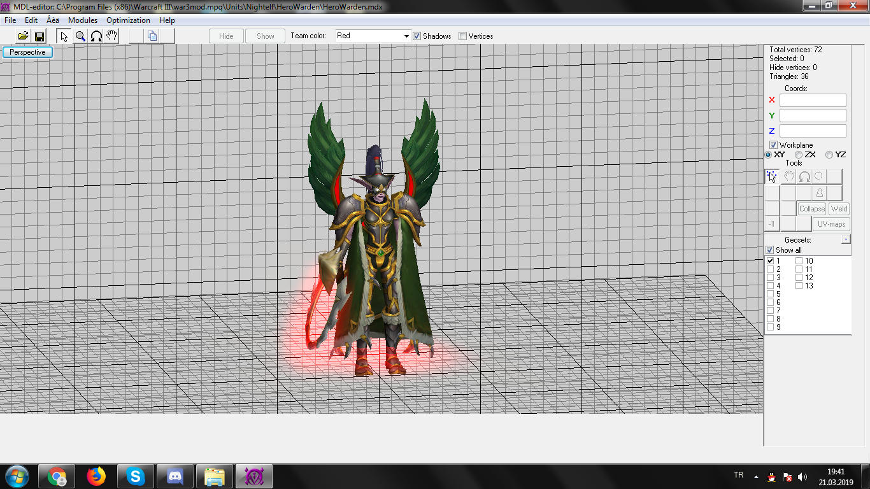
Task: Check geoset 13
Action: pyautogui.click(x=799, y=286)
